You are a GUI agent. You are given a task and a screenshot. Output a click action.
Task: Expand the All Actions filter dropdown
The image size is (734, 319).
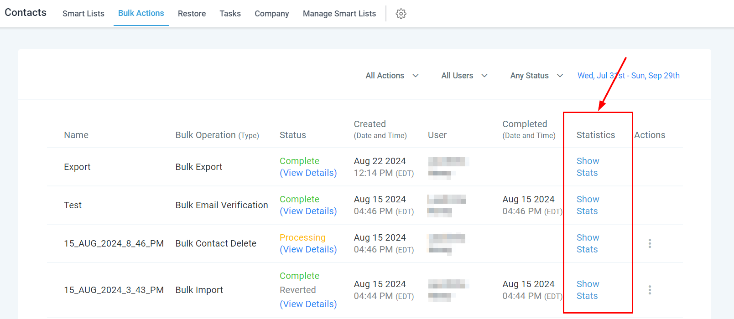[x=392, y=76]
